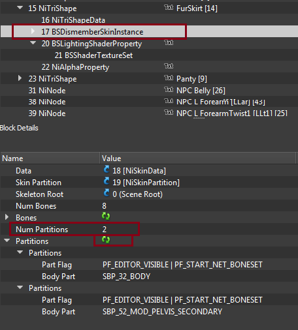This screenshot has height=330, width=298.
Task: Select the 20 BSLightingShaderProperty block
Action: (91, 44)
